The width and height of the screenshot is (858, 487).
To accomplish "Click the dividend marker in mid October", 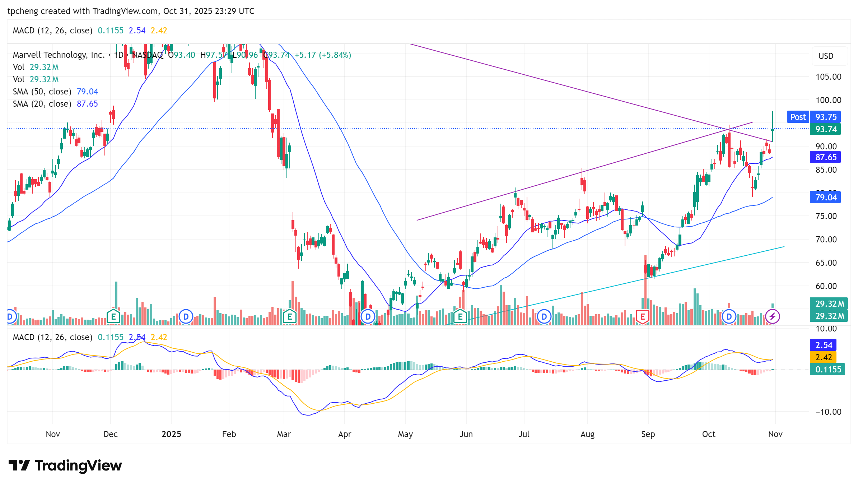I will coord(729,317).
